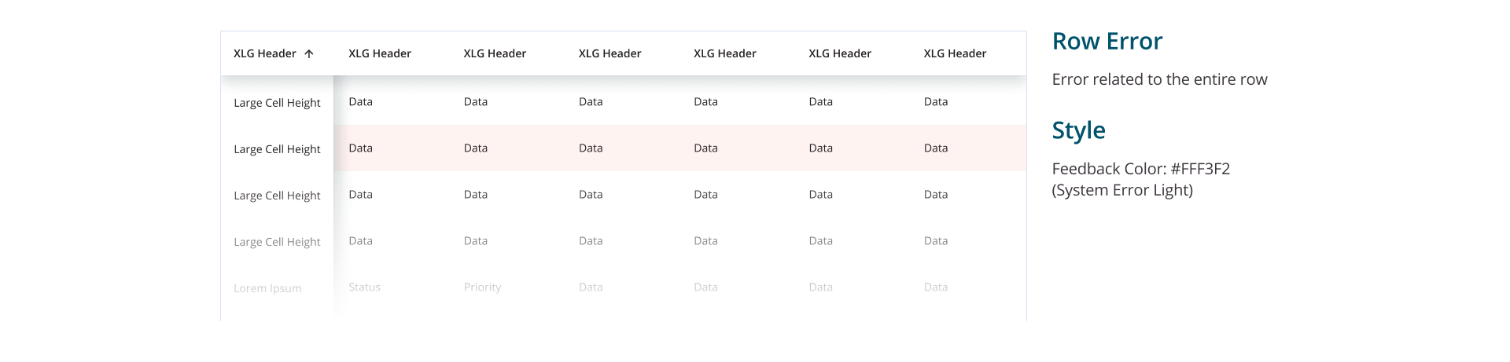Click the topmost Large Cell Height cell

(277, 103)
